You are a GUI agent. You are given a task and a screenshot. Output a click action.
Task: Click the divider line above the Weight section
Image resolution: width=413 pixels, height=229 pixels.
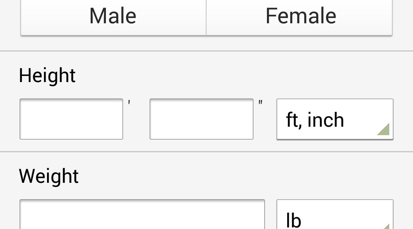pyautogui.click(x=206, y=152)
